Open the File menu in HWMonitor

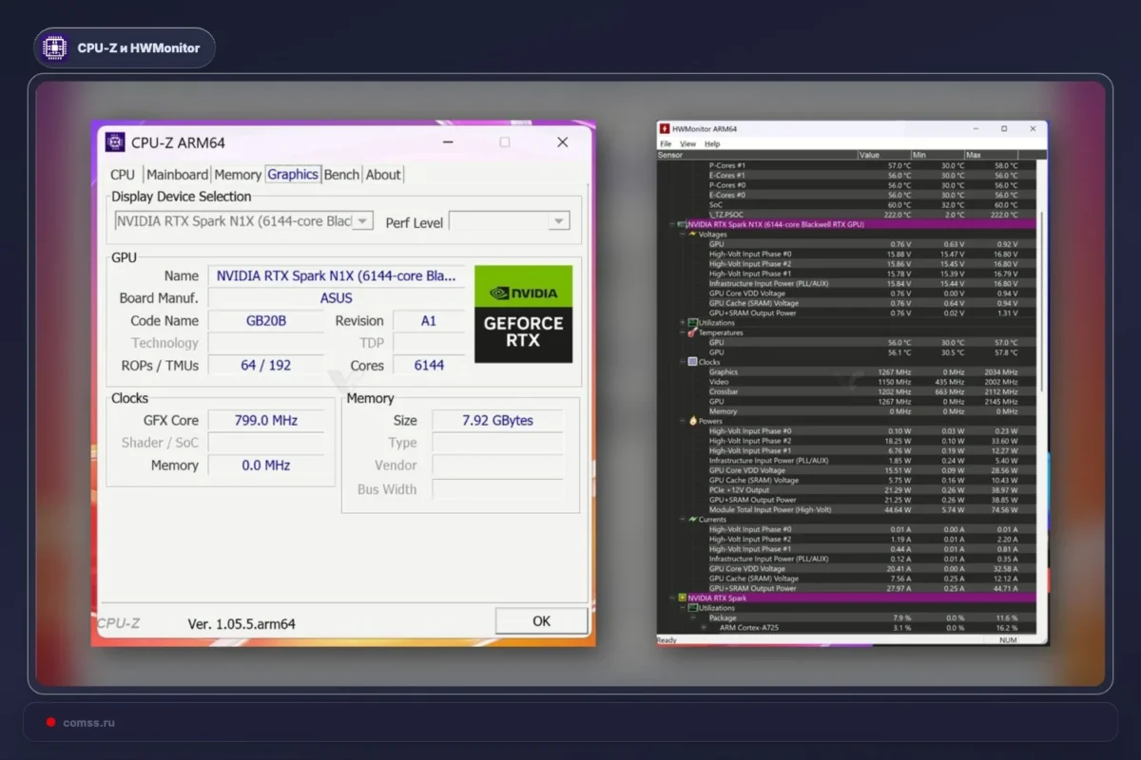point(666,144)
